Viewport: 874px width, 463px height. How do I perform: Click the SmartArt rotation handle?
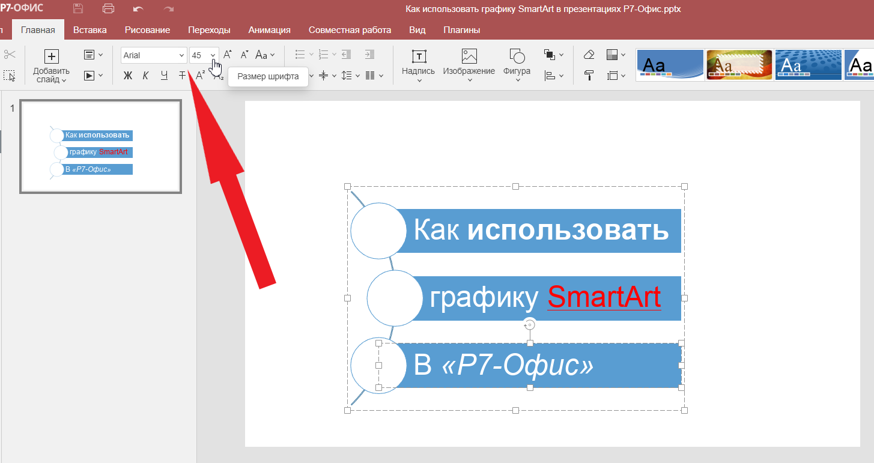coord(529,324)
